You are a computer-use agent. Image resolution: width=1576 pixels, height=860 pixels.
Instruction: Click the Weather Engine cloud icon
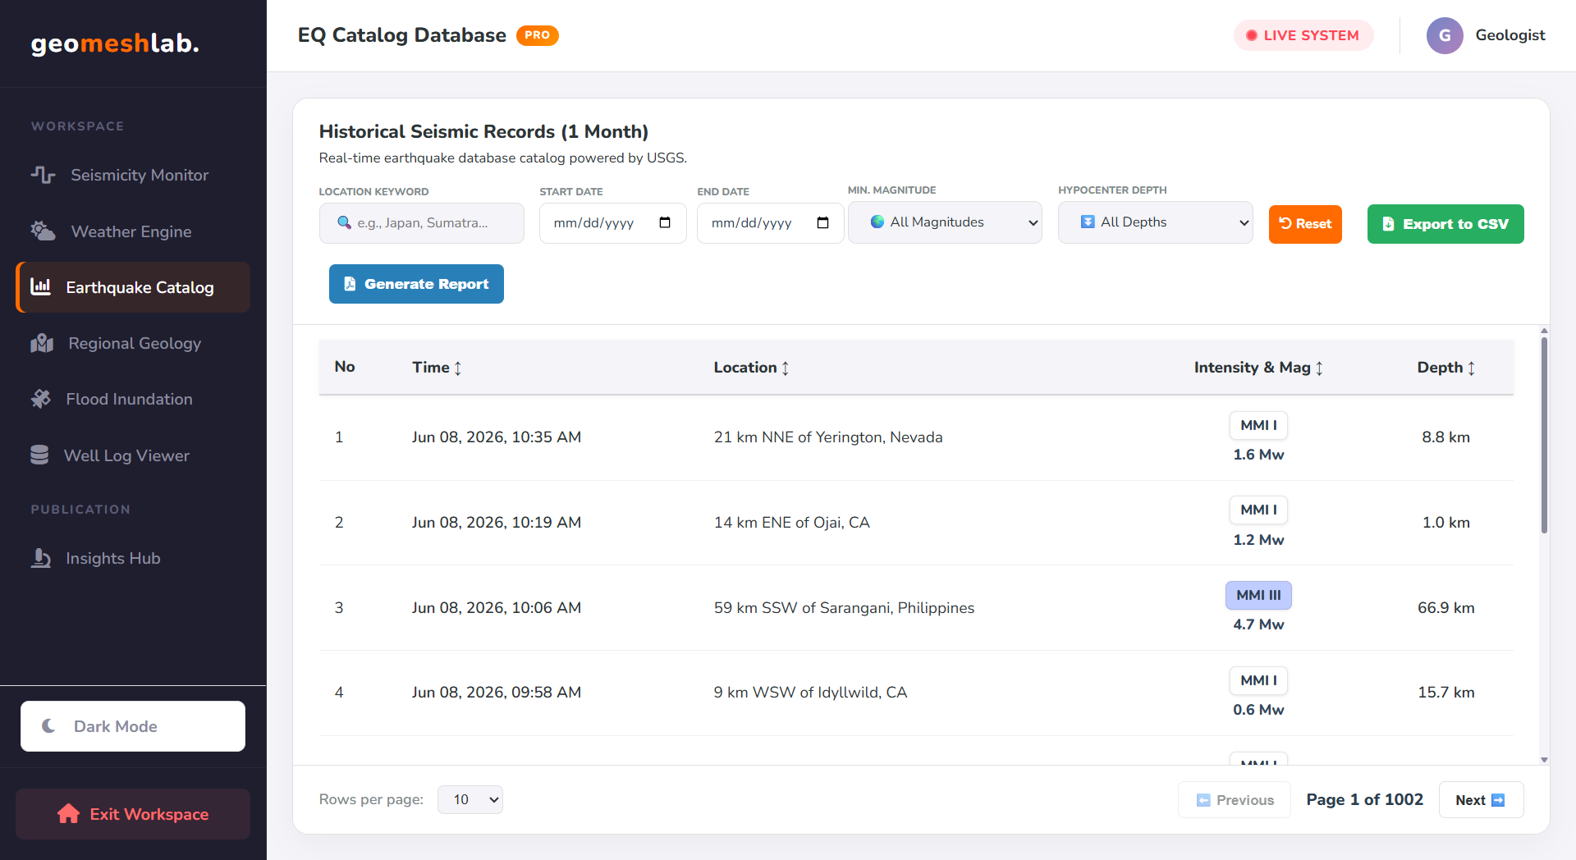click(x=43, y=231)
